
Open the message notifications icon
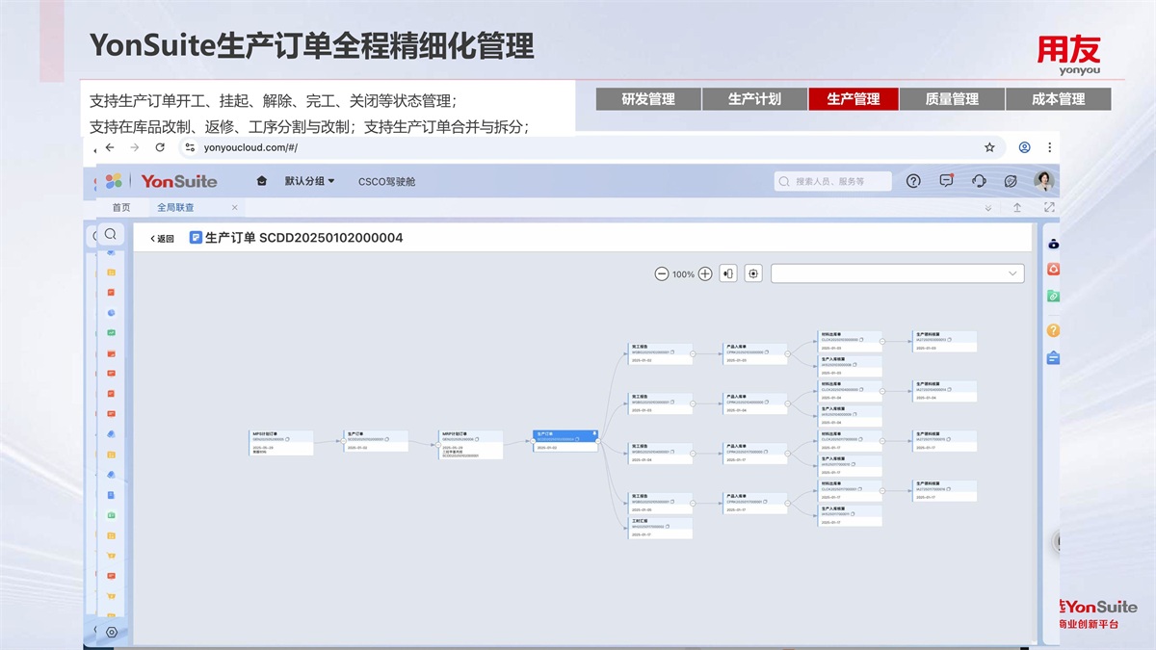click(x=946, y=181)
